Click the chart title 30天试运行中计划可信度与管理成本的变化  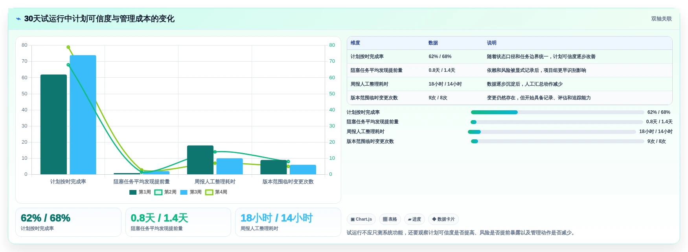coord(99,19)
